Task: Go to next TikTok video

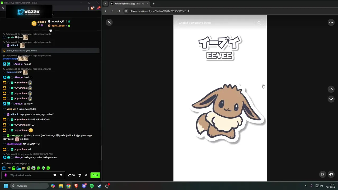Action: coord(331,99)
